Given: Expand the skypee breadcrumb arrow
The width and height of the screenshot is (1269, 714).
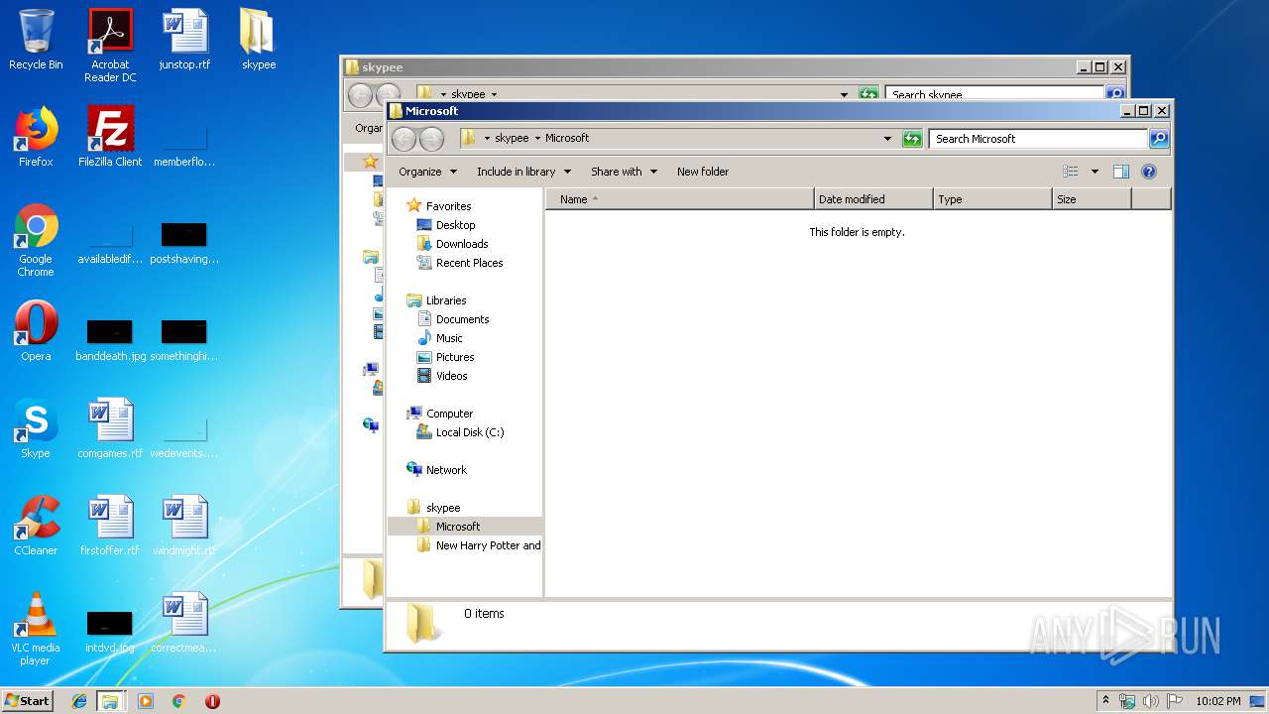Looking at the screenshot, I should click(537, 138).
